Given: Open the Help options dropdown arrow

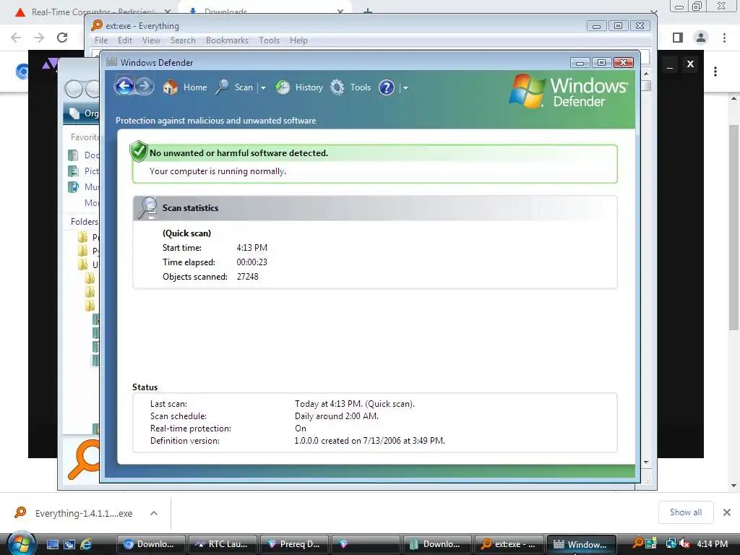Looking at the screenshot, I should (405, 87).
